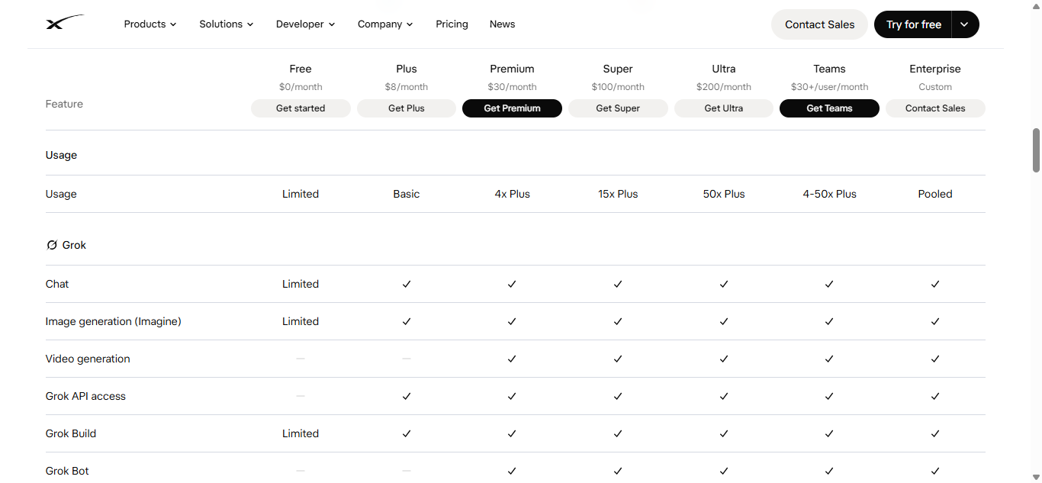Open the arrow beside Try for free

tap(964, 24)
